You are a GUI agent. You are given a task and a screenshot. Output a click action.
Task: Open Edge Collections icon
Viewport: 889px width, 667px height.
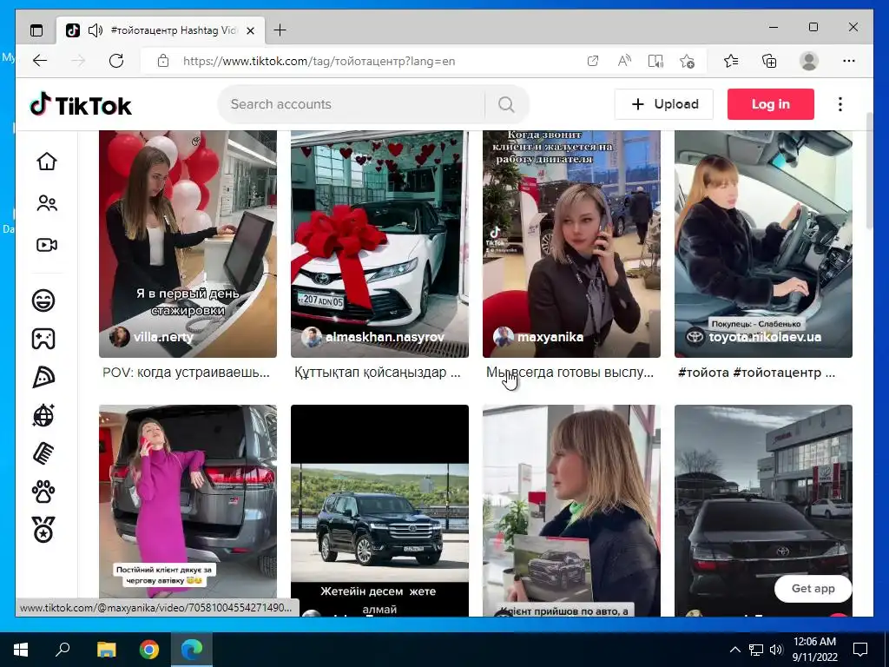click(769, 61)
